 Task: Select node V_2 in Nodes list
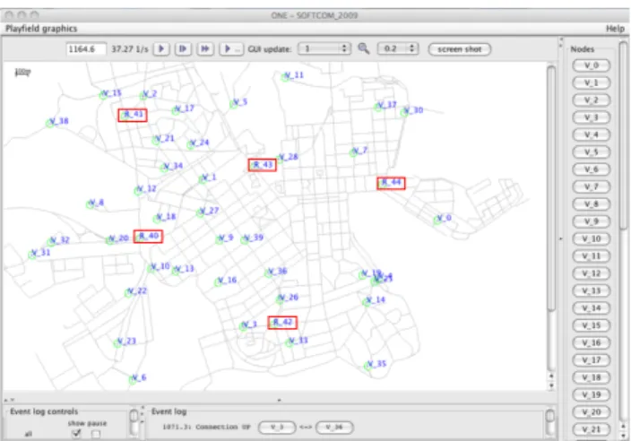(592, 99)
